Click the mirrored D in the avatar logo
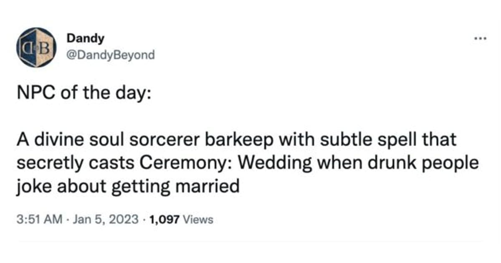 tap(27, 47)
